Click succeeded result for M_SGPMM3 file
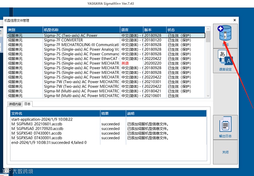 point(110,124)
